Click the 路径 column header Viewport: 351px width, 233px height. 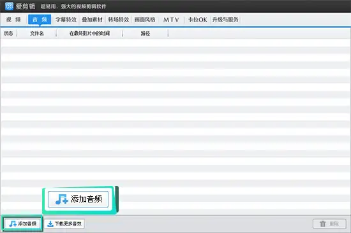pos(146,34)
